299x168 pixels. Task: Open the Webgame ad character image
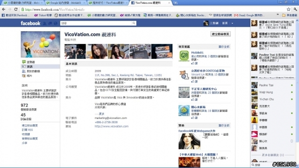pyautogui.click(x=189, y=141)
